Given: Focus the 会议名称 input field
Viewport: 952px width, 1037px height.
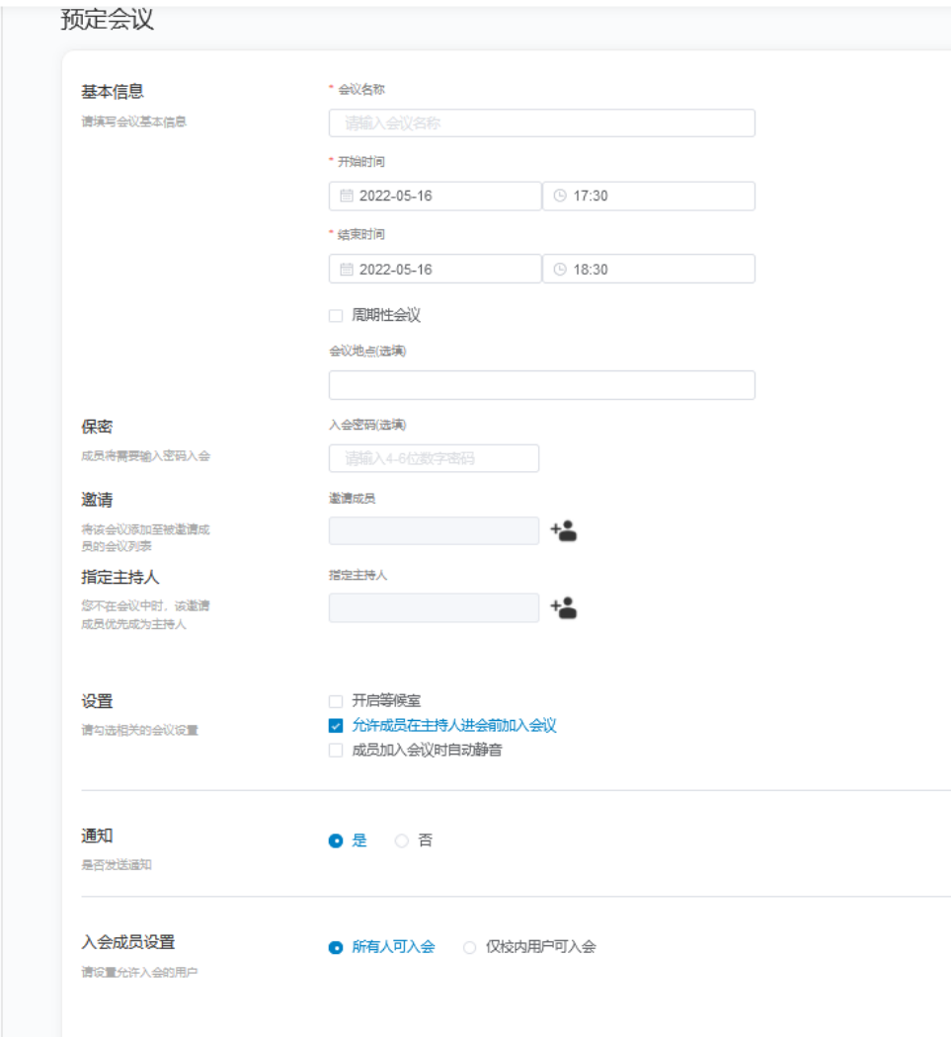Looking at the screenshot, I should [541, 123].
